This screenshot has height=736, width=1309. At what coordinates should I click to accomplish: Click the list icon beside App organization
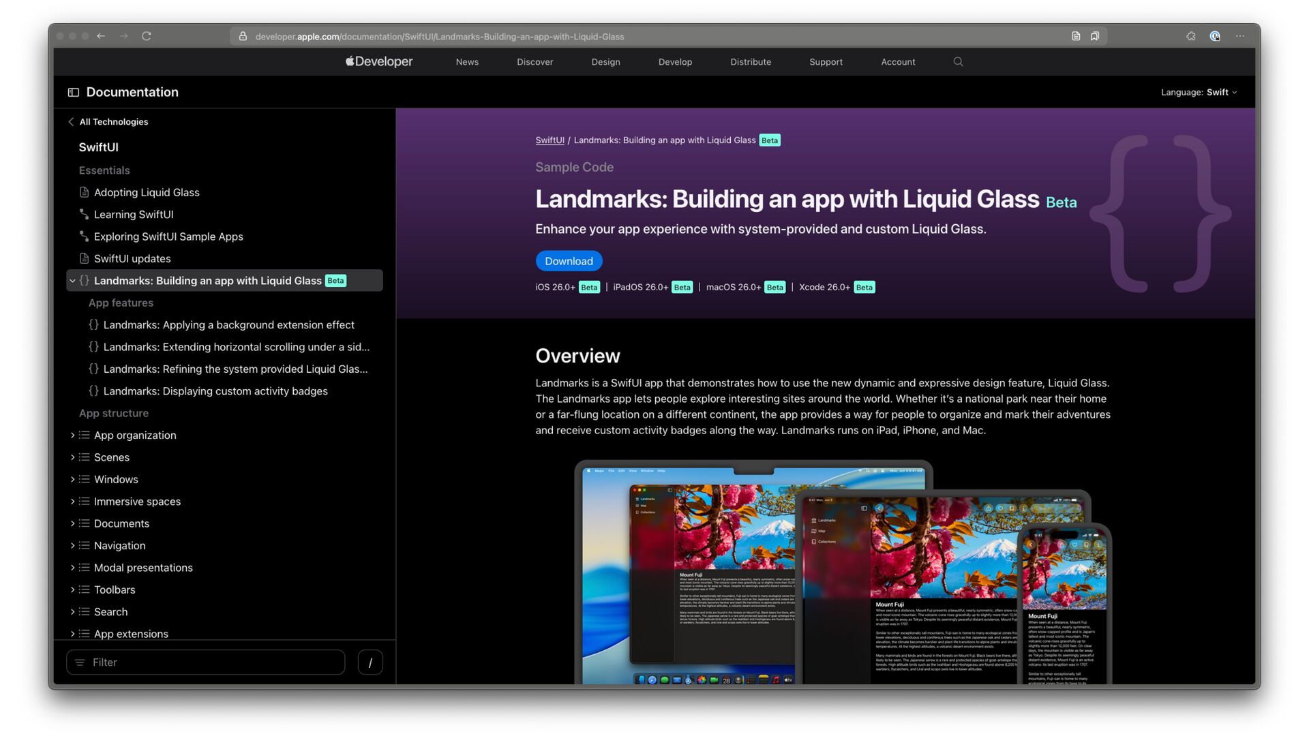coord(84,435)
